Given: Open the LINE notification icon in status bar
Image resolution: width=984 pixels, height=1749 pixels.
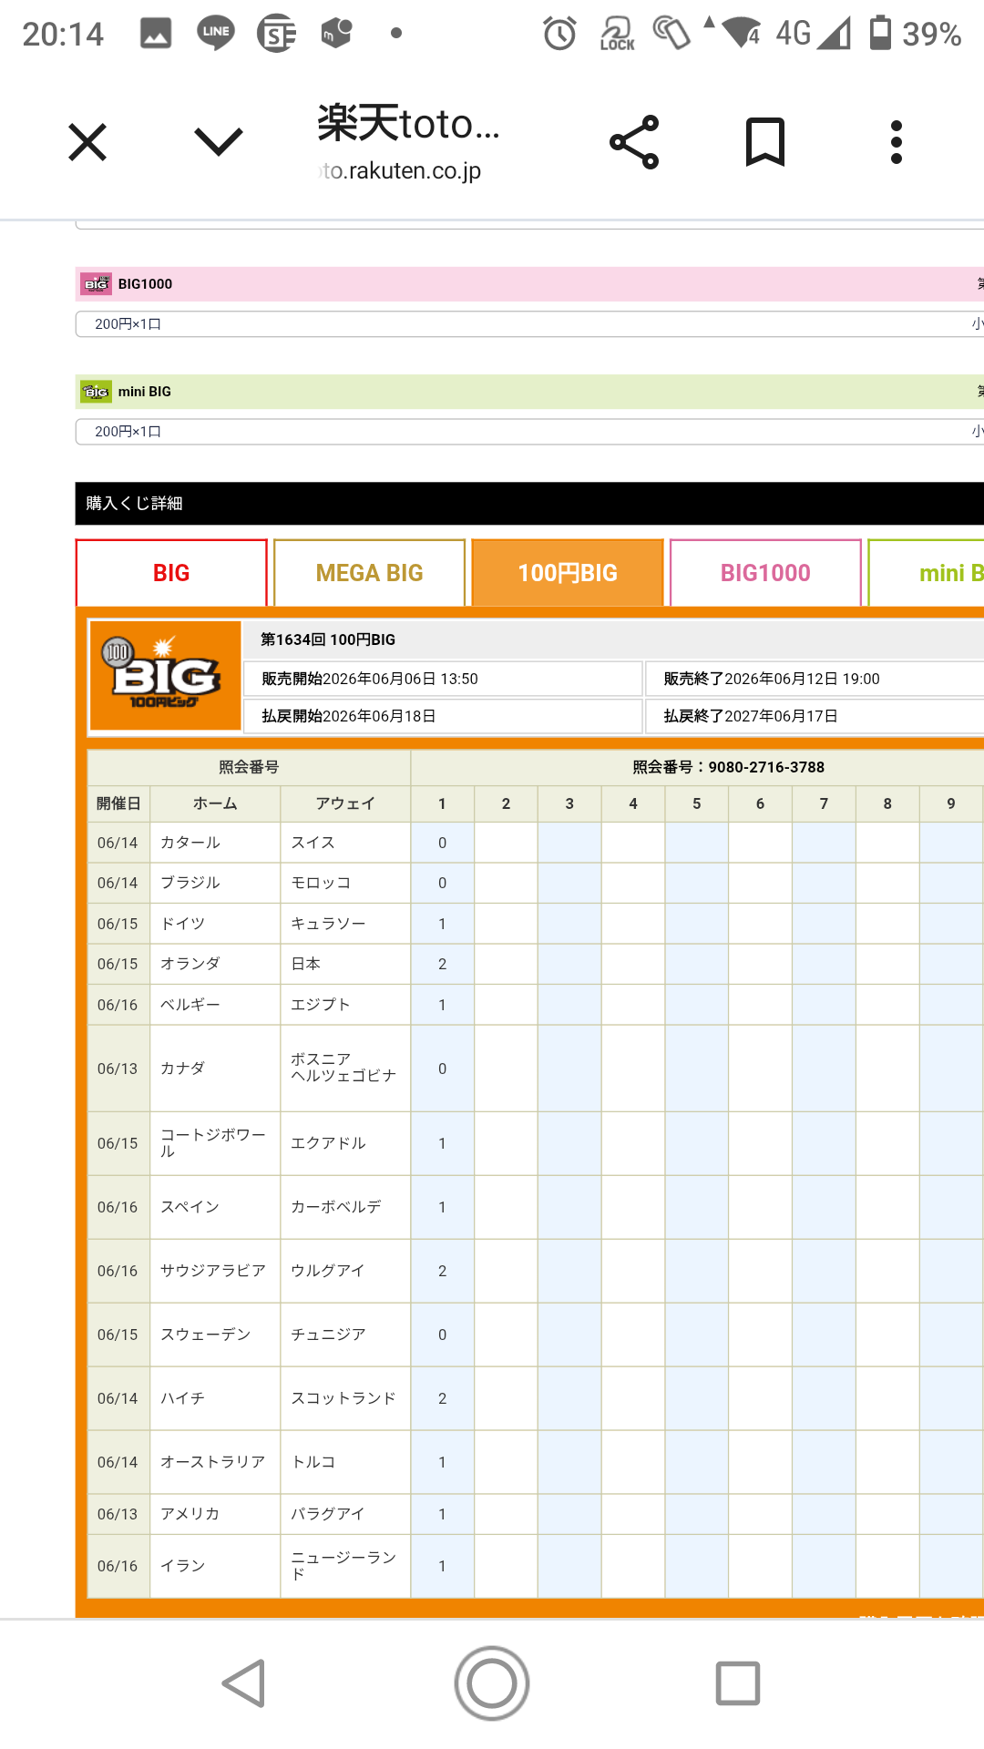Looking at the screenshot, I should pos(216,34).
